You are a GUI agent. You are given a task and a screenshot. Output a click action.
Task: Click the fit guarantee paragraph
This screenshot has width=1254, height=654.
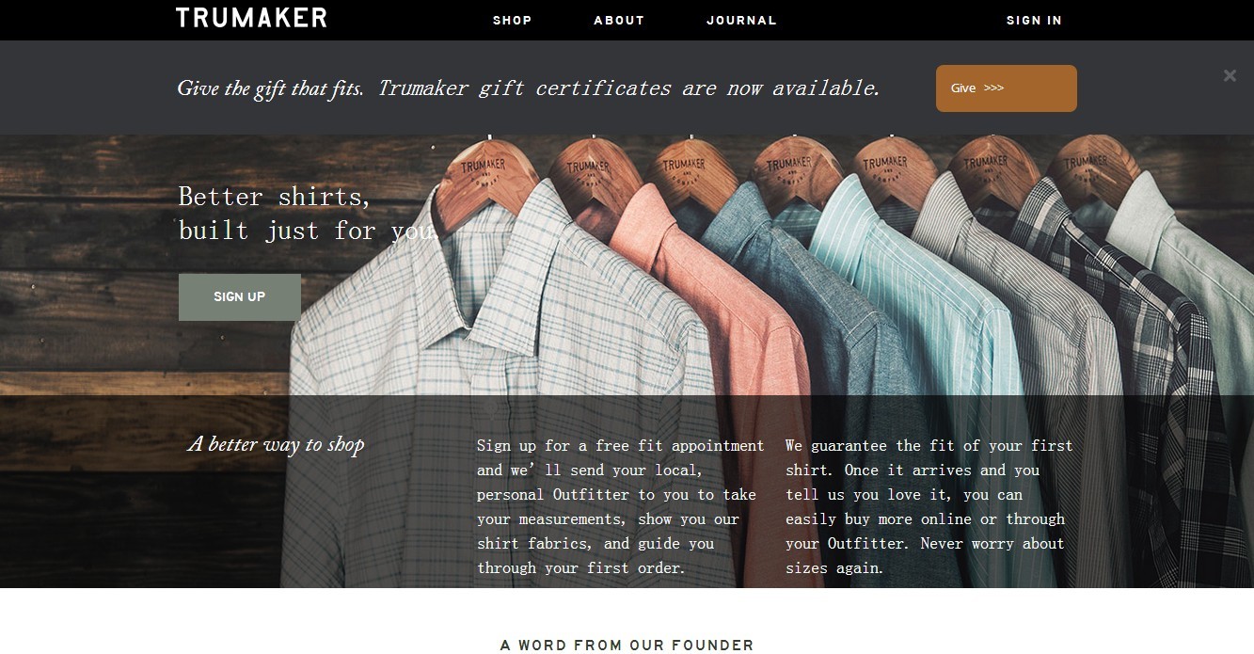929,506
